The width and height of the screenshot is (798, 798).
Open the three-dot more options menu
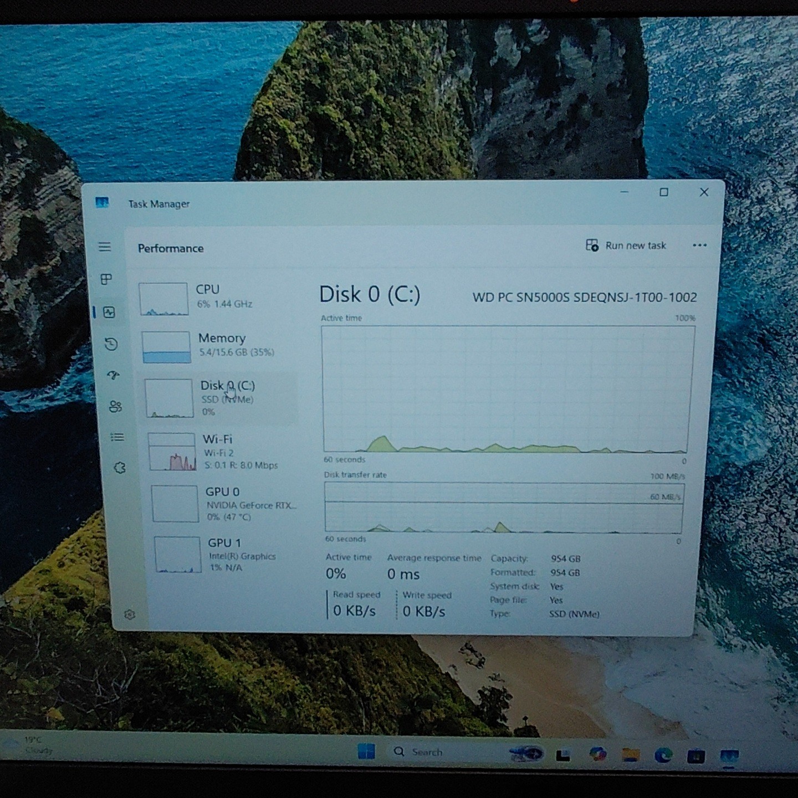tap(699, 245)
